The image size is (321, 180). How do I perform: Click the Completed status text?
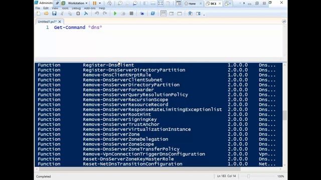[x=44, y=176]
